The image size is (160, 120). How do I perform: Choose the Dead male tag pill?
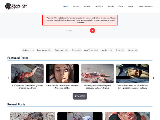pos(61,50)
